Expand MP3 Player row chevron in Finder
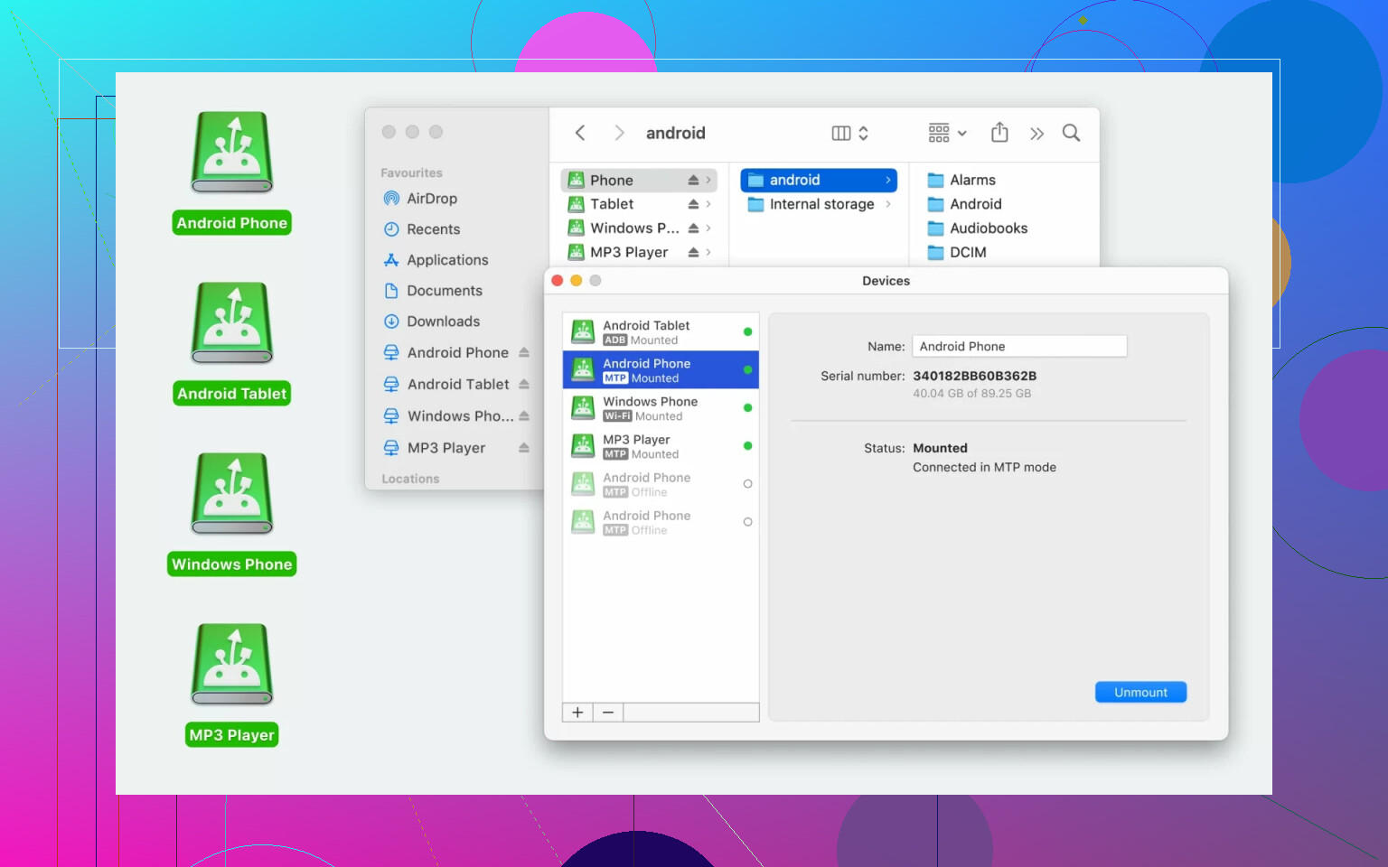1388x867 pixels. [x=708, y=253]
